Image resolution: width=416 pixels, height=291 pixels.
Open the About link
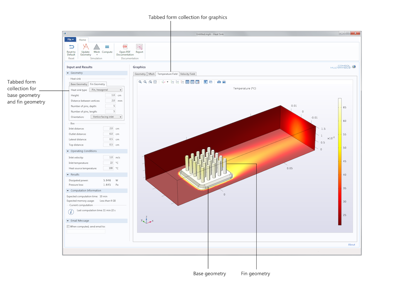point(352,244)
